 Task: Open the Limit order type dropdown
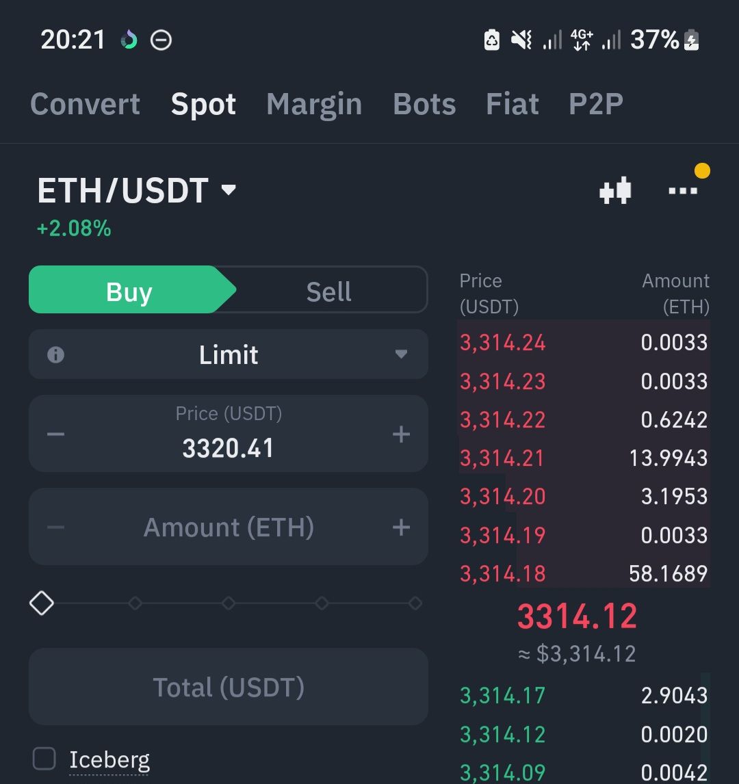coord(229,354)
